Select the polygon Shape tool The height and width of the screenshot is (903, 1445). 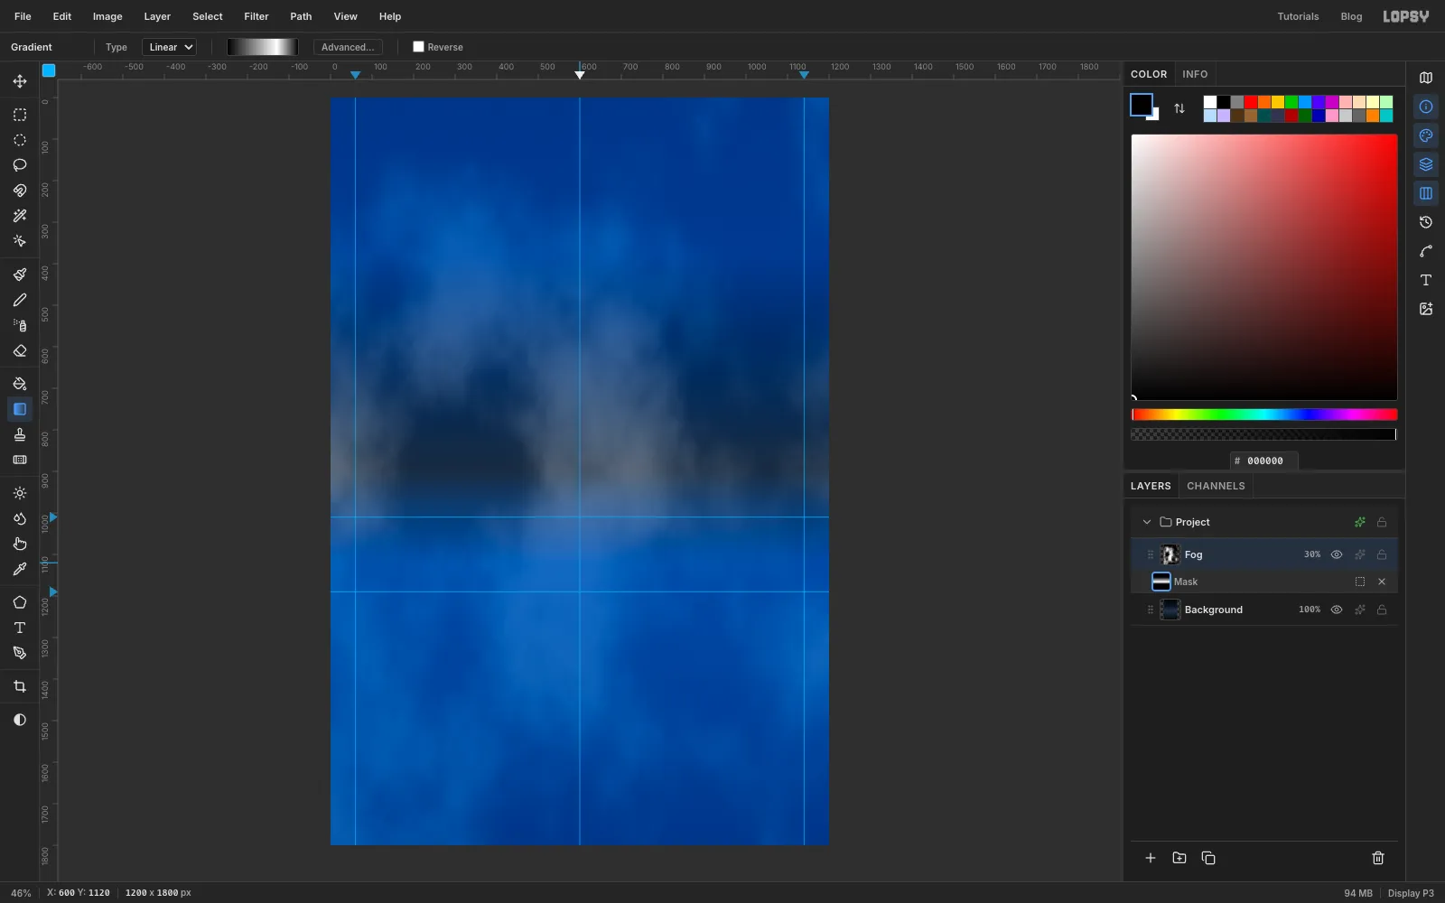pos(20,602)
